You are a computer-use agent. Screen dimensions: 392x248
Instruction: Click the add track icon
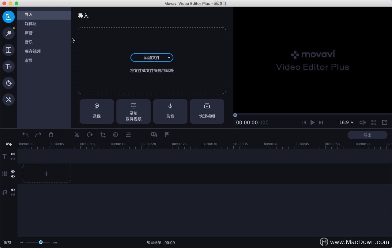click(9, 144)
